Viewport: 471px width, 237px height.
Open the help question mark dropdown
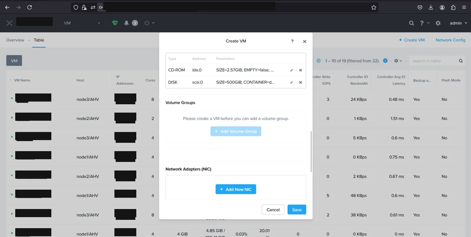pos(425,23)
